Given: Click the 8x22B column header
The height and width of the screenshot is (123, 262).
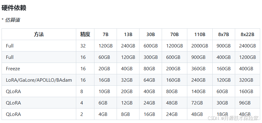Looking at the screenshot, I should pyautogui.click(x=247, y=35).
